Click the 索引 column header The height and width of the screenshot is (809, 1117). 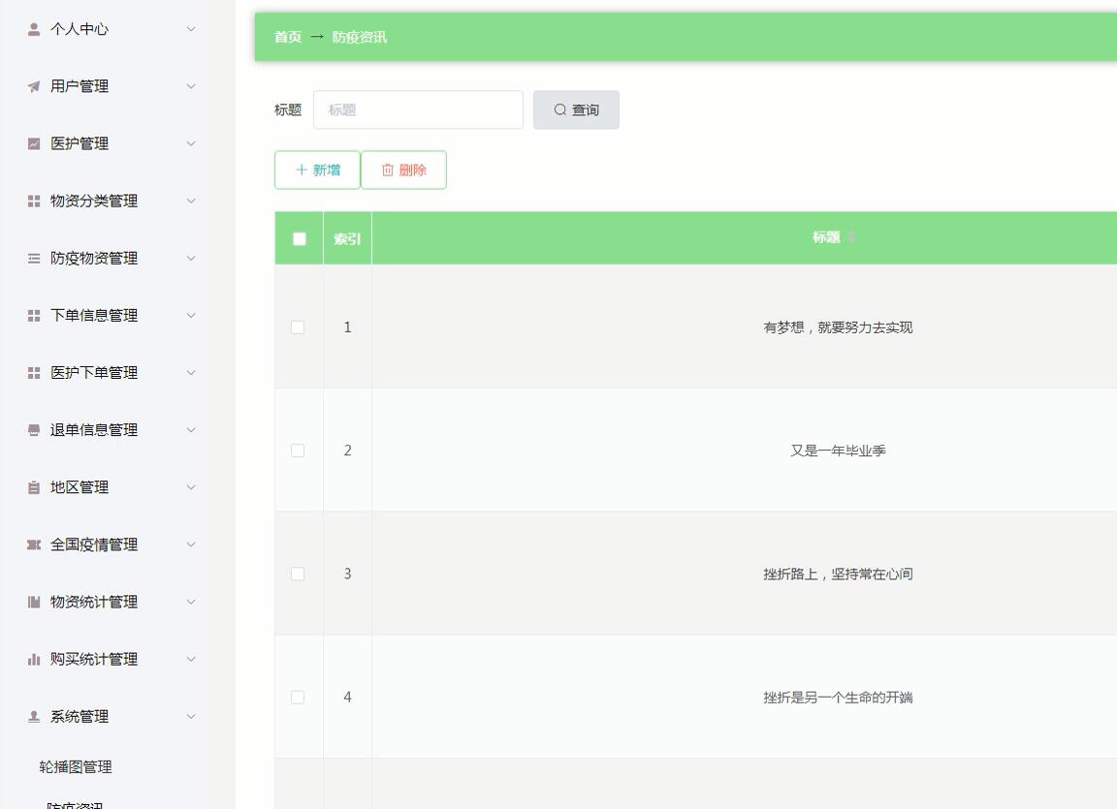[347, 238]
